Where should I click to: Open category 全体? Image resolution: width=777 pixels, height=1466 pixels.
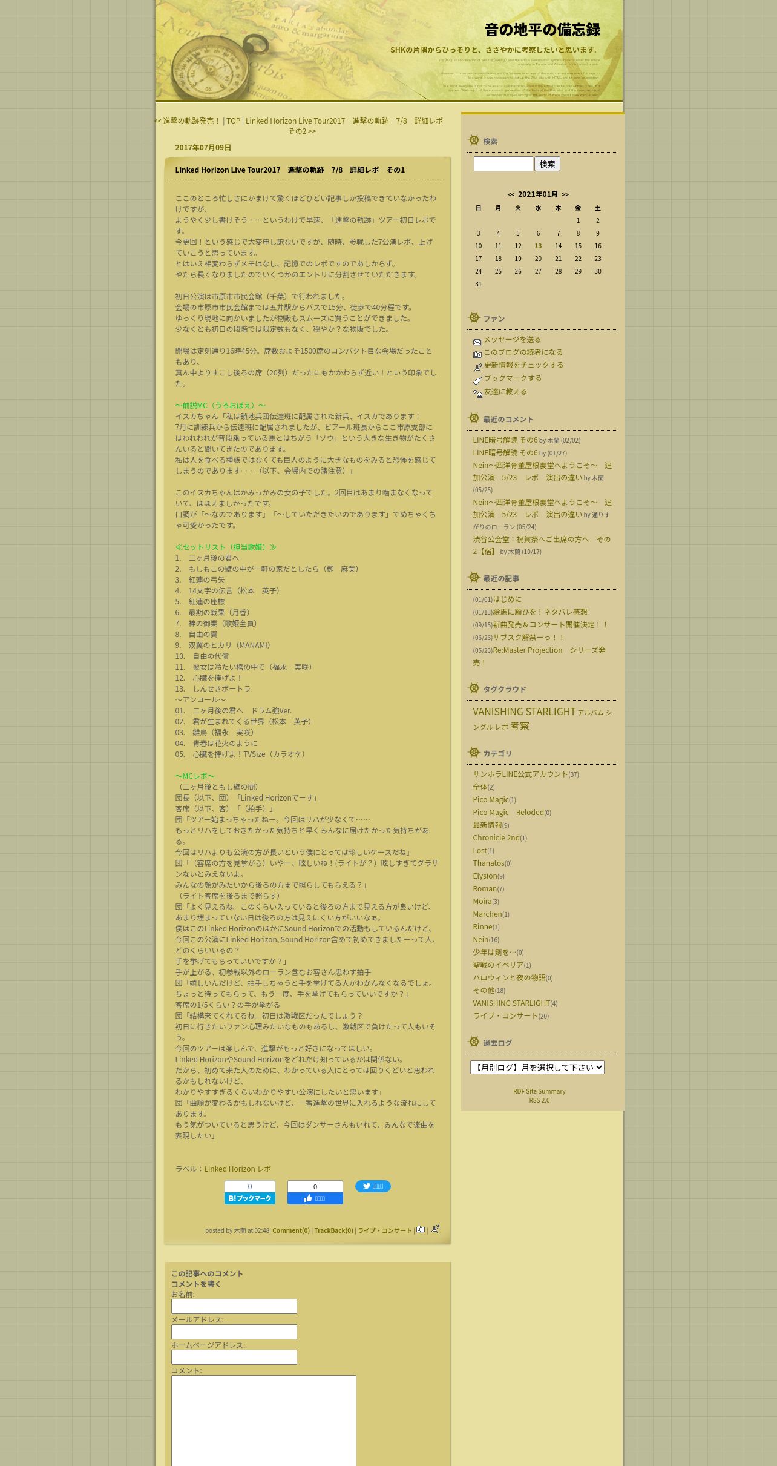pyautogui.click(x=480, y=787)
